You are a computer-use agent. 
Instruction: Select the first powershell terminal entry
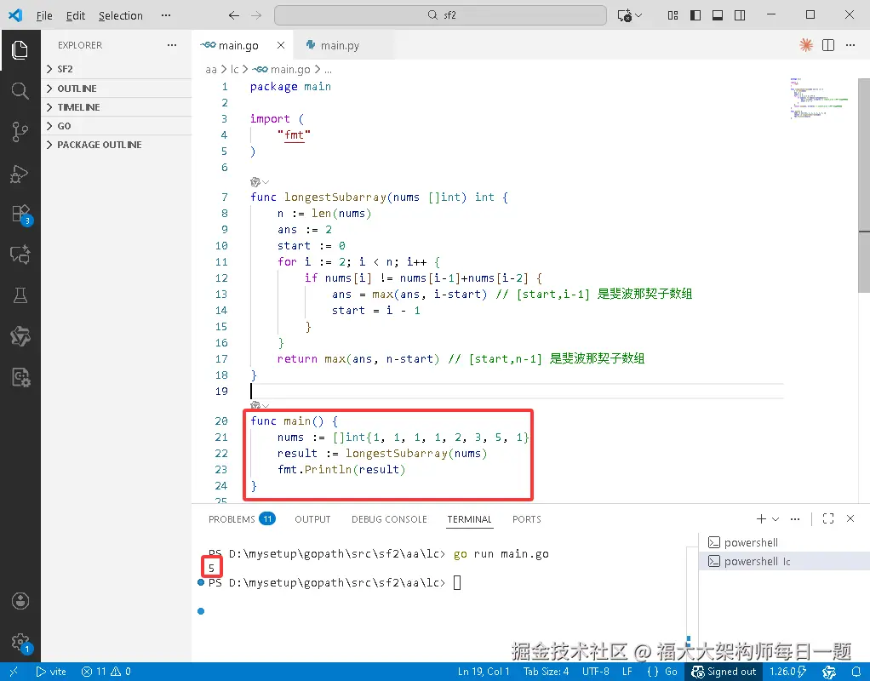click(783, 542)
